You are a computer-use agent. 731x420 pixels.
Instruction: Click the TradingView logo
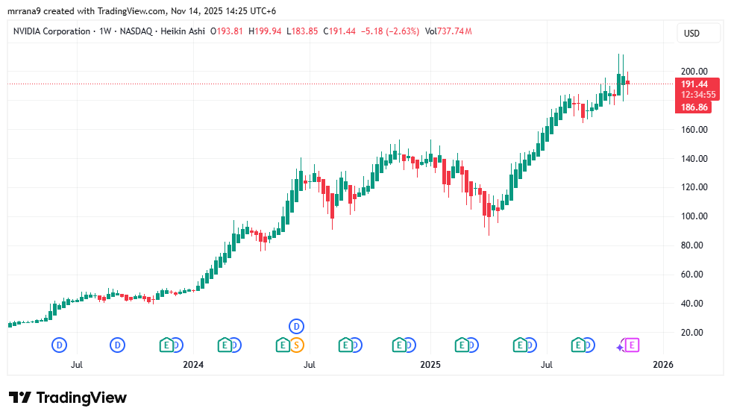pos(68,398)
